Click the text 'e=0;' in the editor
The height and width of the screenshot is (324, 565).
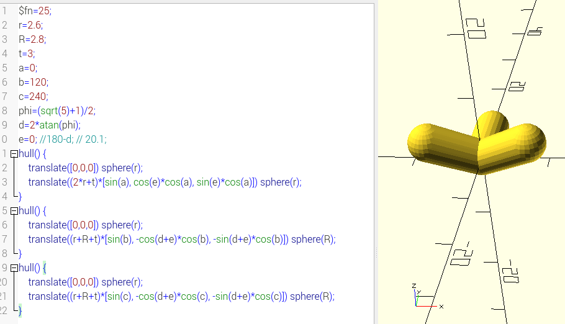[x=28, y=139]
